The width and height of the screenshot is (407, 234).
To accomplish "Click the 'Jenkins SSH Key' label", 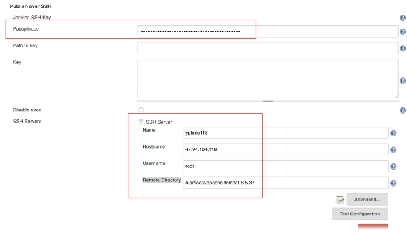I will pyautogui.click(x=32, y=18).
